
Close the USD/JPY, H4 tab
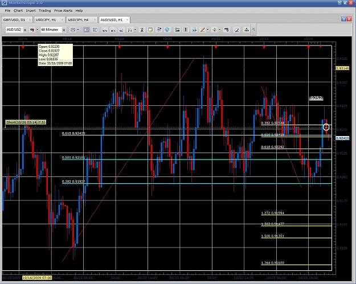[x=95, y=20]
